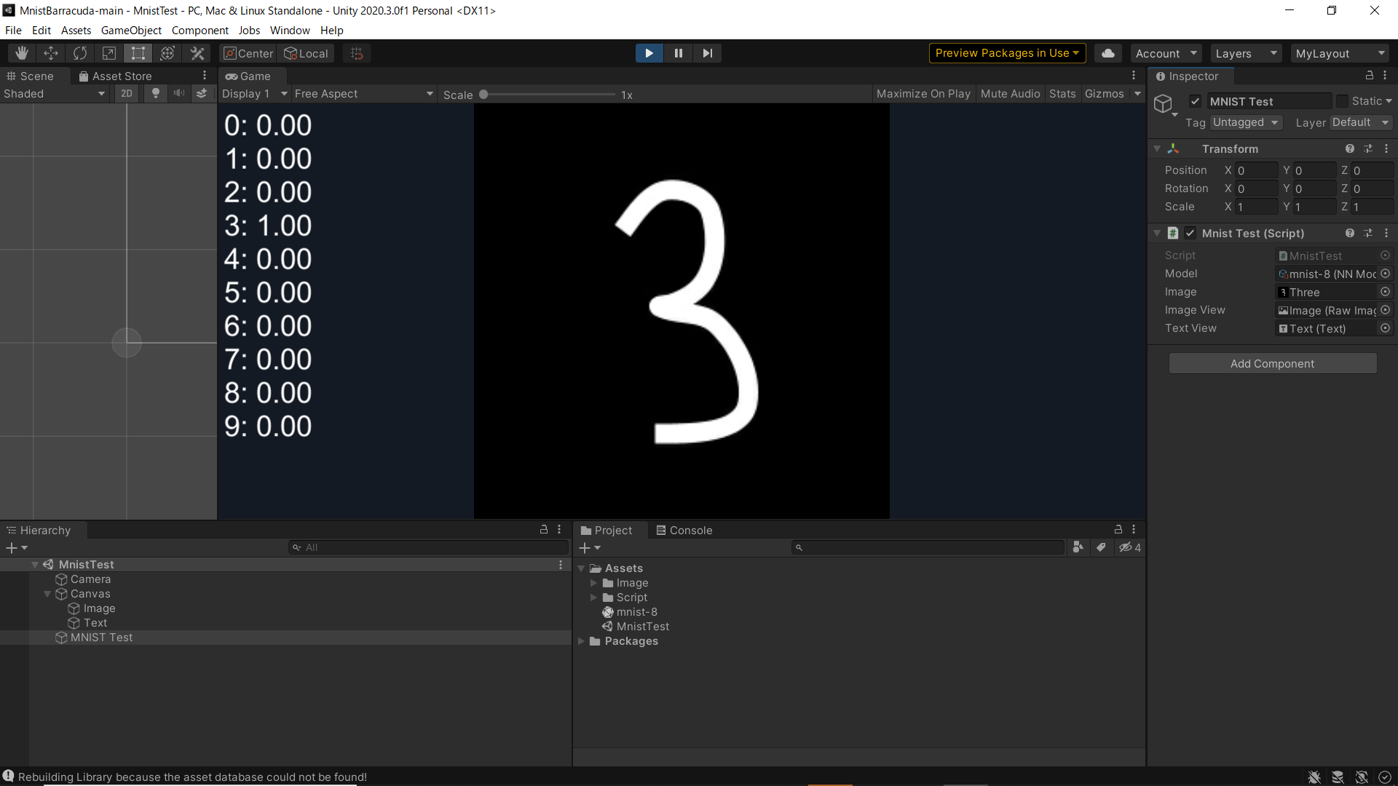Toggle scene lighting bulb icon

[x=155, y=93]
